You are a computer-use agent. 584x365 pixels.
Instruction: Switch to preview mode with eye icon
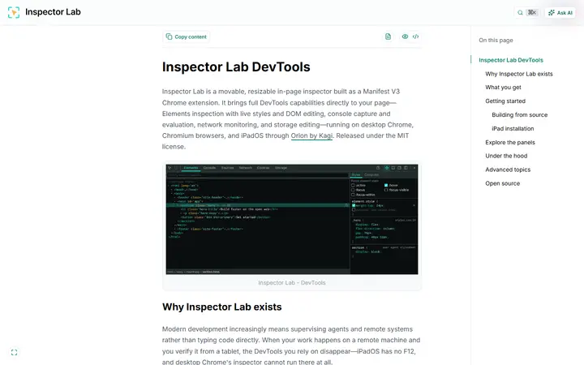click(x=405, y=36)
